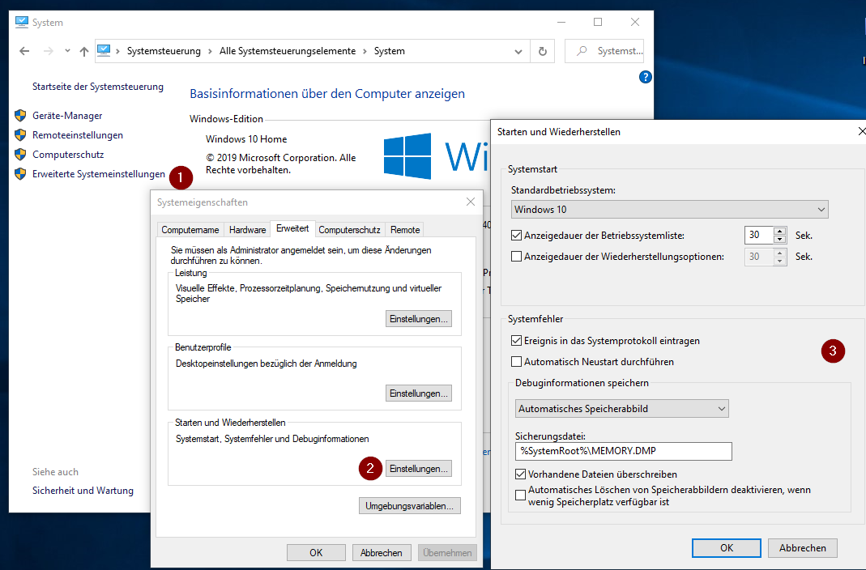Switch to the Computerschutz tab
The height and width of the screenshot is (570, 866).
point(350,230)
